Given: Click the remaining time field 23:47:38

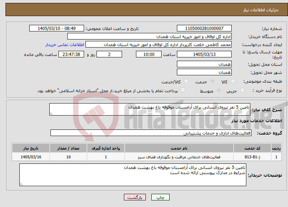Looking at the screenshot, I should click(x=71, y=54).
